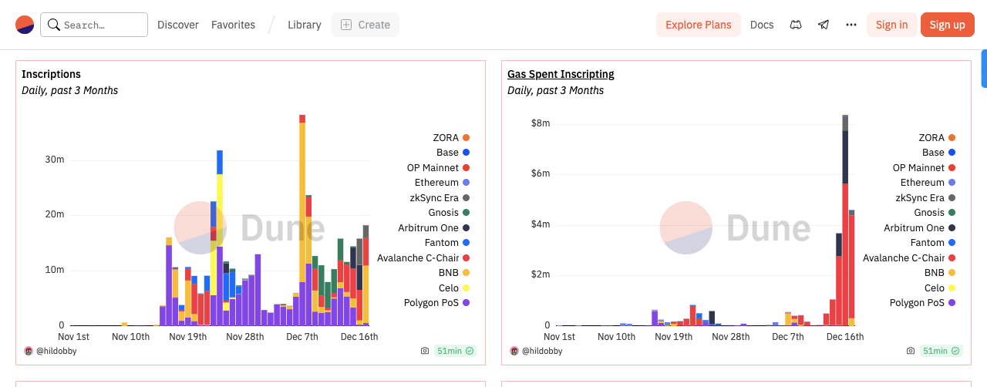Open the Telegram icon link

(x=824, y=25)
